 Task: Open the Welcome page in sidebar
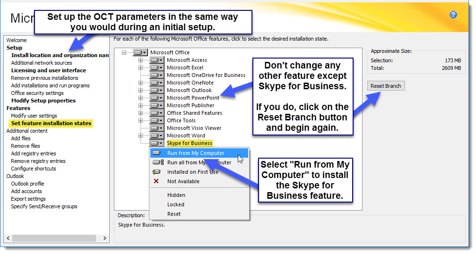(17, 40)
